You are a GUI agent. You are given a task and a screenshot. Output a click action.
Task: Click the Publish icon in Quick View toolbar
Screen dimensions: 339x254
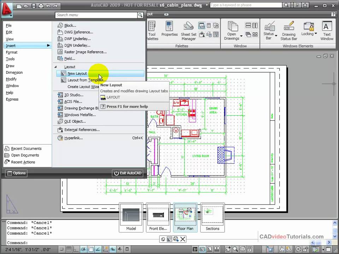pos(176,239)
